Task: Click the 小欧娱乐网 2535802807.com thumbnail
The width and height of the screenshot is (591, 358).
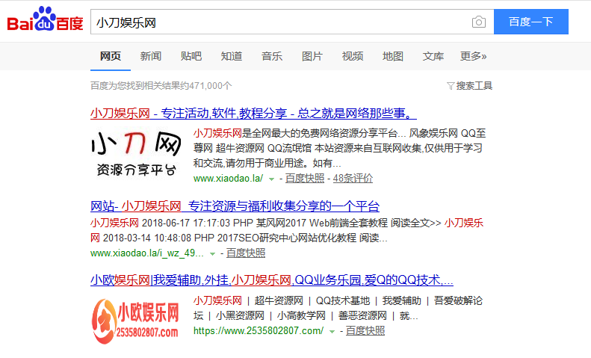Action: (135, 321)
